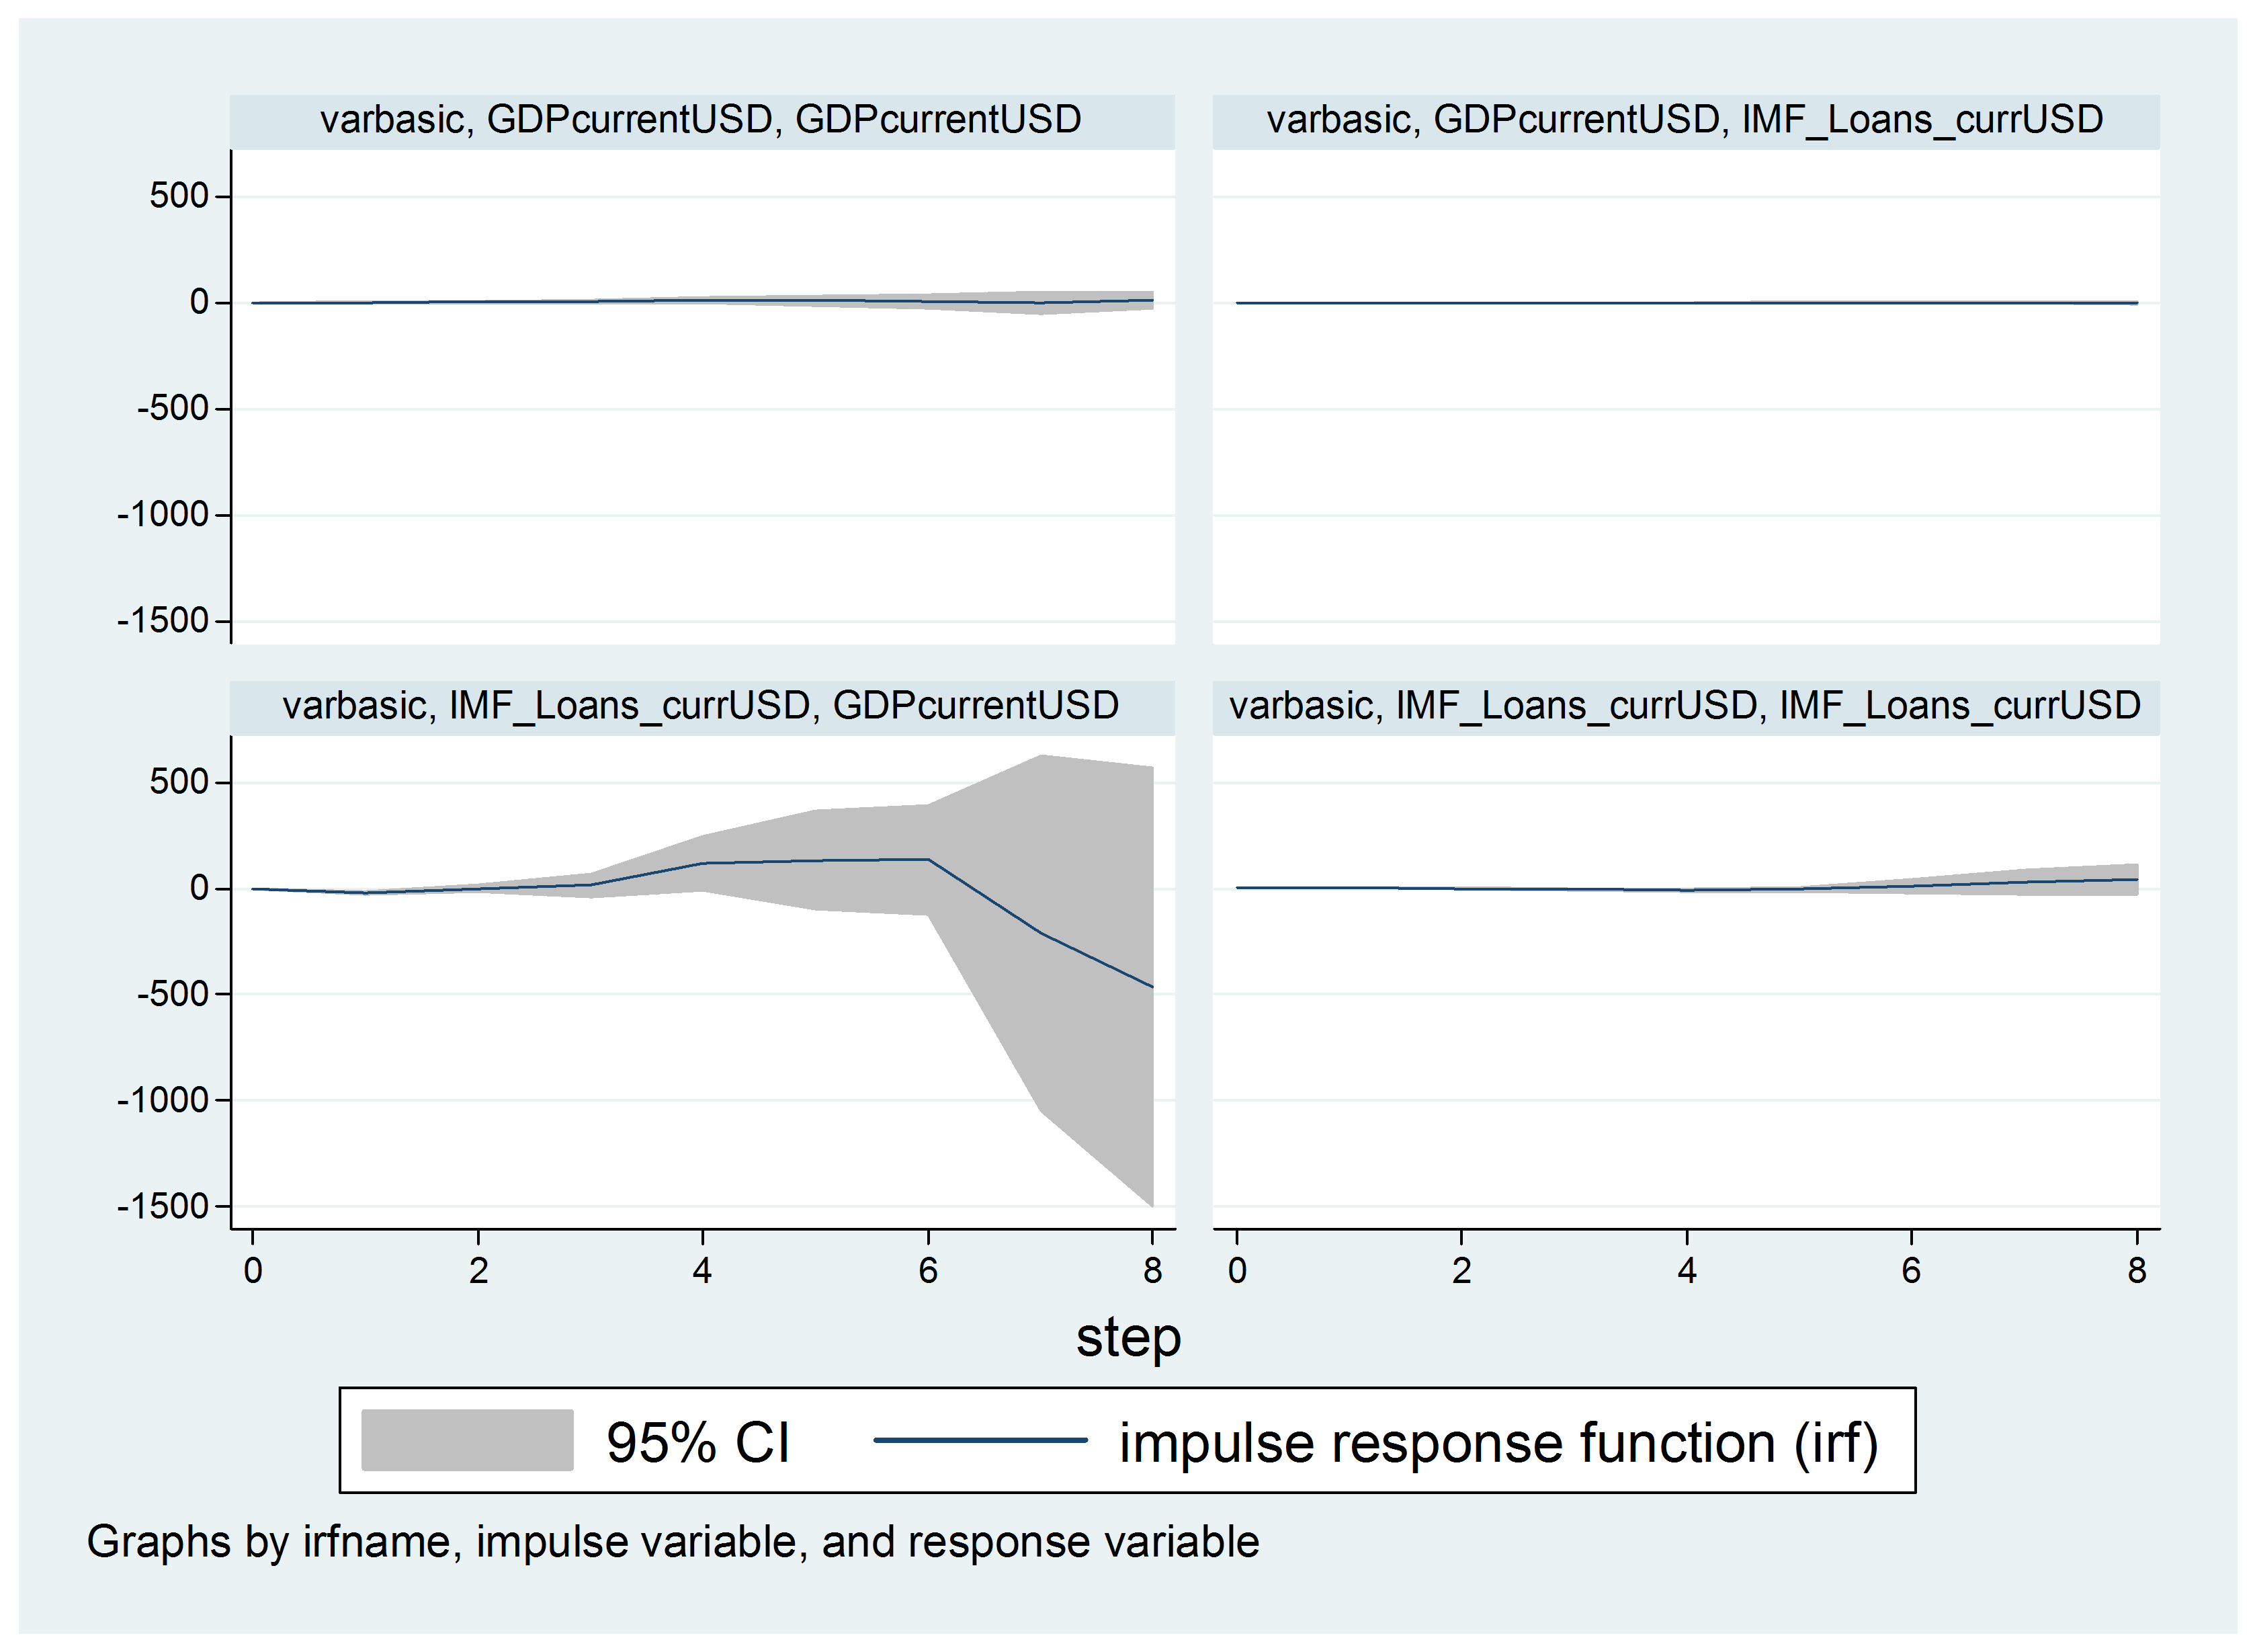Viewport: 2255px width, 1652px height.
Task: Click the 500 y-axis label of the top-left panel
Action: point(179,196)
